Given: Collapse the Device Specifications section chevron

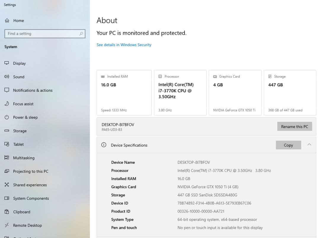Looking at the screenshot, I should [309, 145].
